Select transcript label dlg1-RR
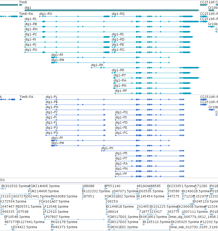 tap(118, 70)
